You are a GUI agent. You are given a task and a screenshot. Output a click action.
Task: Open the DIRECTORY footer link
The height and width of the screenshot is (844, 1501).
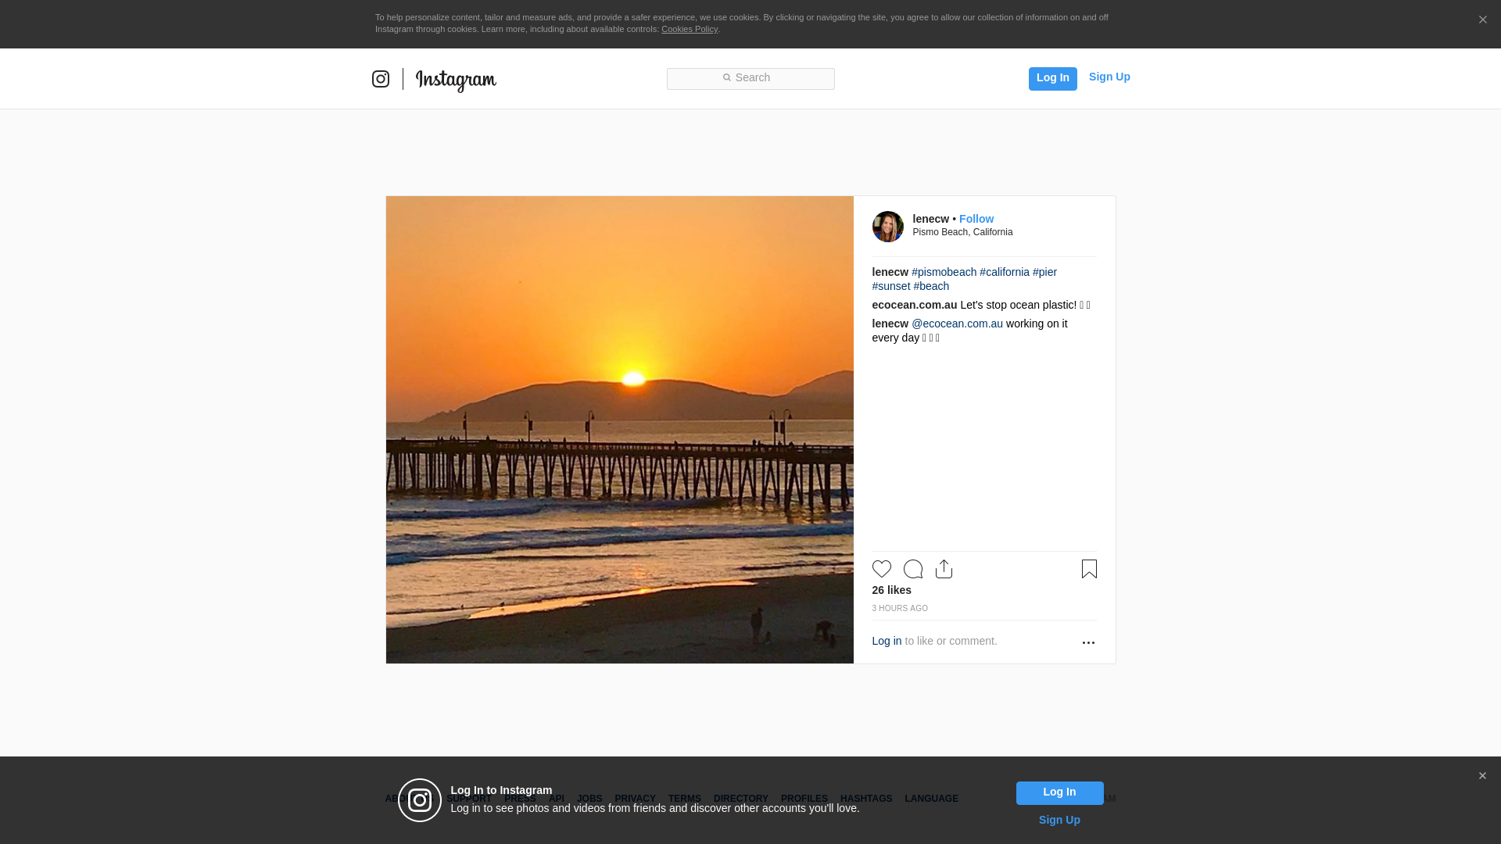740,799
